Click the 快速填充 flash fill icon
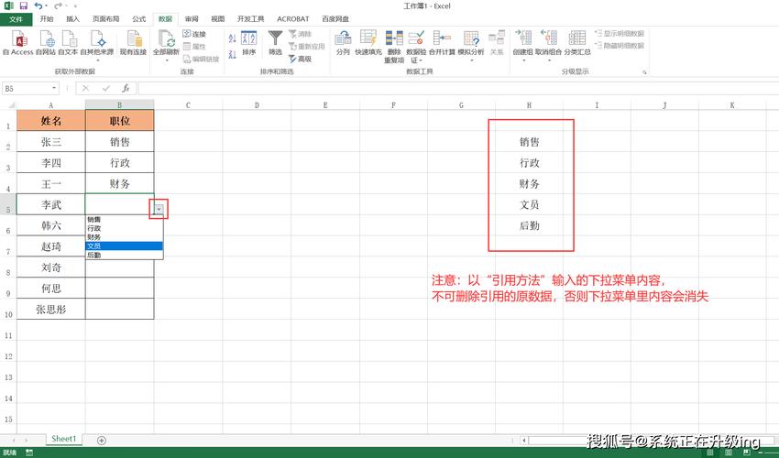 [368, 42]
